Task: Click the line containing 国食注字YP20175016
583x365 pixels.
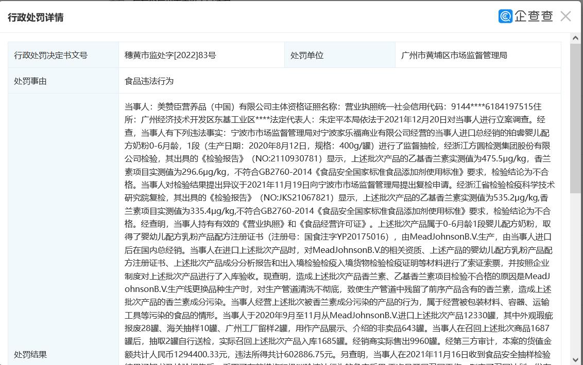Action: [338, 236]
